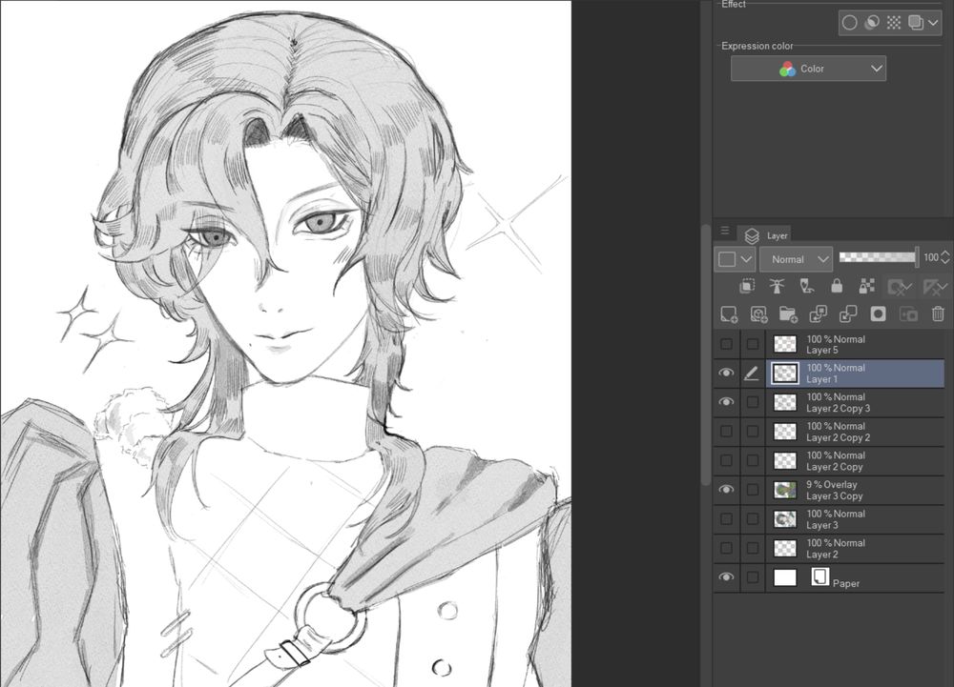Create a new raster layer
954x687 pixels.
[728, 314]
